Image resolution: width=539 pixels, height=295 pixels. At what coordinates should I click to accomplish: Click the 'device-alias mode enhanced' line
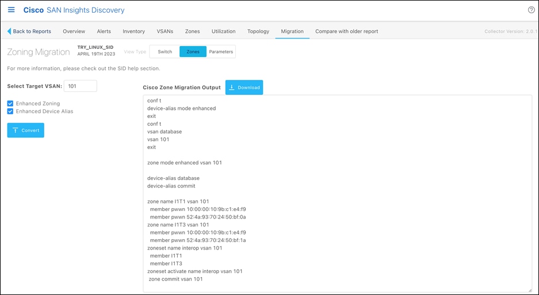pos(182,108)
